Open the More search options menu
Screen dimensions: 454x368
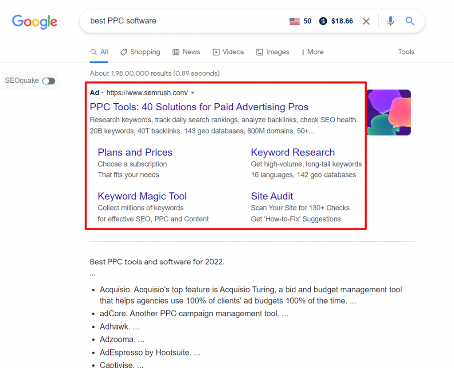pyautogui.click(x=312, y=52)
